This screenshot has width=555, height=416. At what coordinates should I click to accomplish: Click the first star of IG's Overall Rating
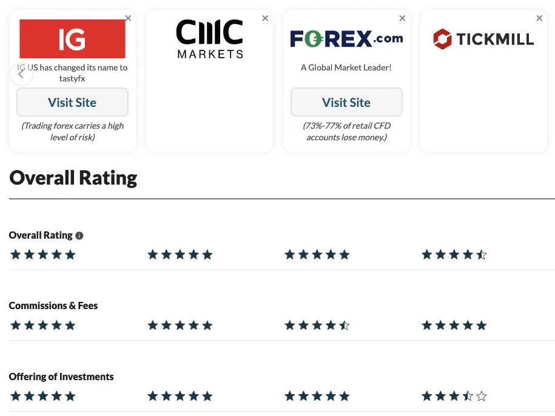(15, 254)
